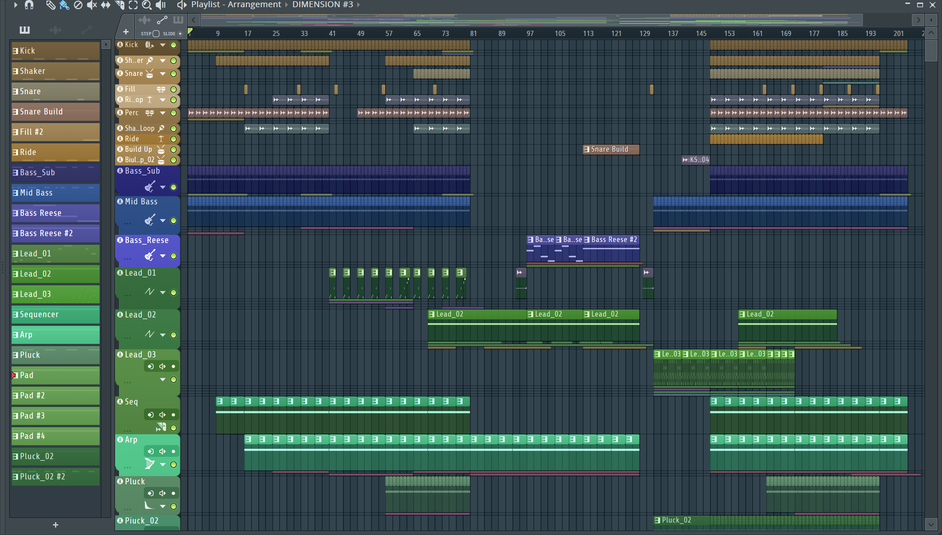The height and width of the screenshot is (535, 942).
Task: Select the Sequencer pattern in picker
Action: click(56, 315)
